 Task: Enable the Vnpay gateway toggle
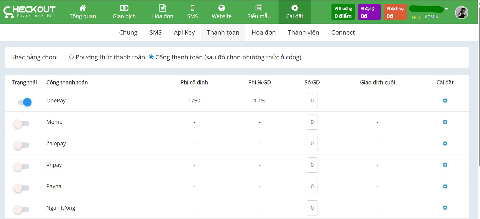tap(22, 167)
